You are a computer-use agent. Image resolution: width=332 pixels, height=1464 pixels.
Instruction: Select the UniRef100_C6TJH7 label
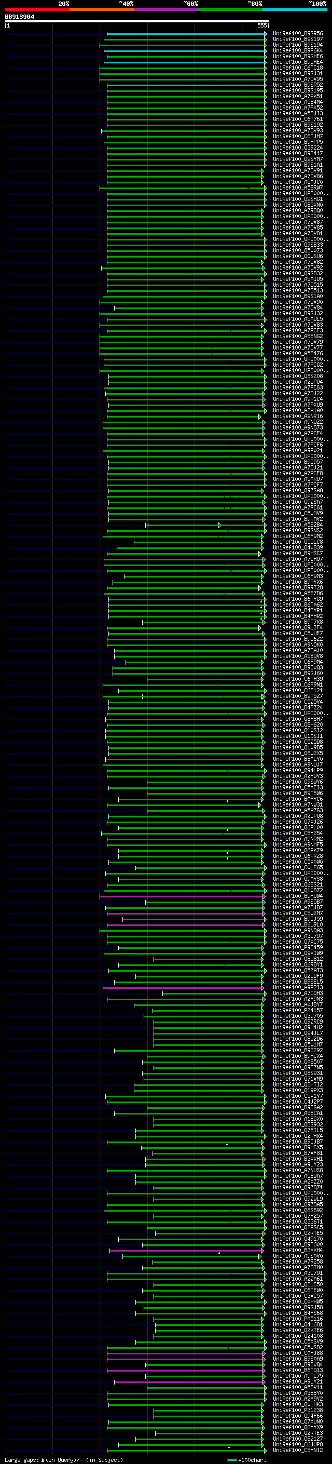298,137
